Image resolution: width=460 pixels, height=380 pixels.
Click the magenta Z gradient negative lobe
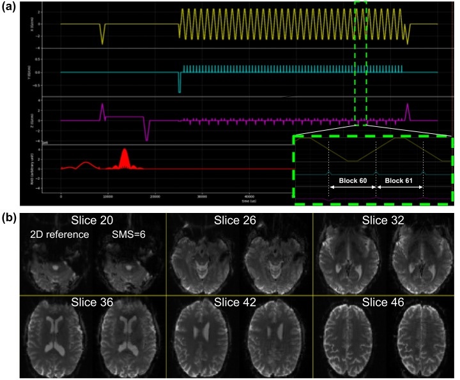(x=147, y=132)
